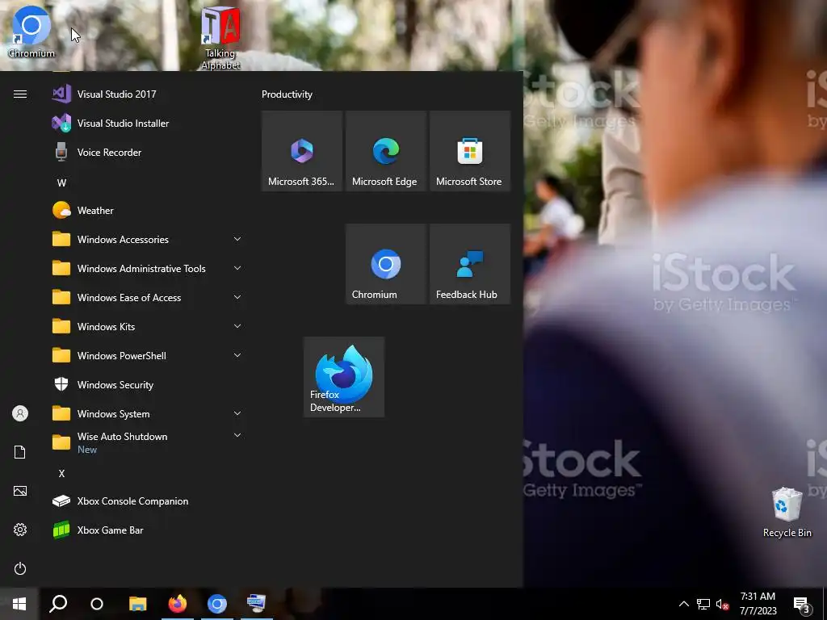Screen dimensions: 827x620
Task: Open the Weather app
Action: tap(147, 211)
